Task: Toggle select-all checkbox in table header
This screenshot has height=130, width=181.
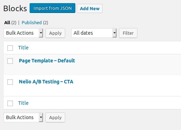Action: [10, 48]
